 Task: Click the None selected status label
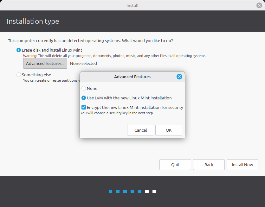tap(83, 63)
